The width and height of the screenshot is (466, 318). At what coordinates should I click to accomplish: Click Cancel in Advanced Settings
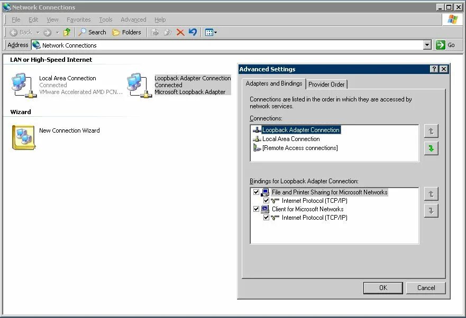click(x=426, y=288)
